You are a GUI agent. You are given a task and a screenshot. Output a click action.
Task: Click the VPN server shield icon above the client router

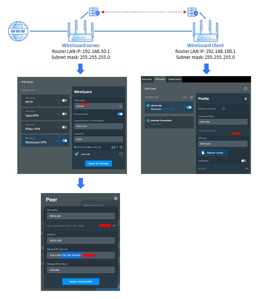[193, 12]
